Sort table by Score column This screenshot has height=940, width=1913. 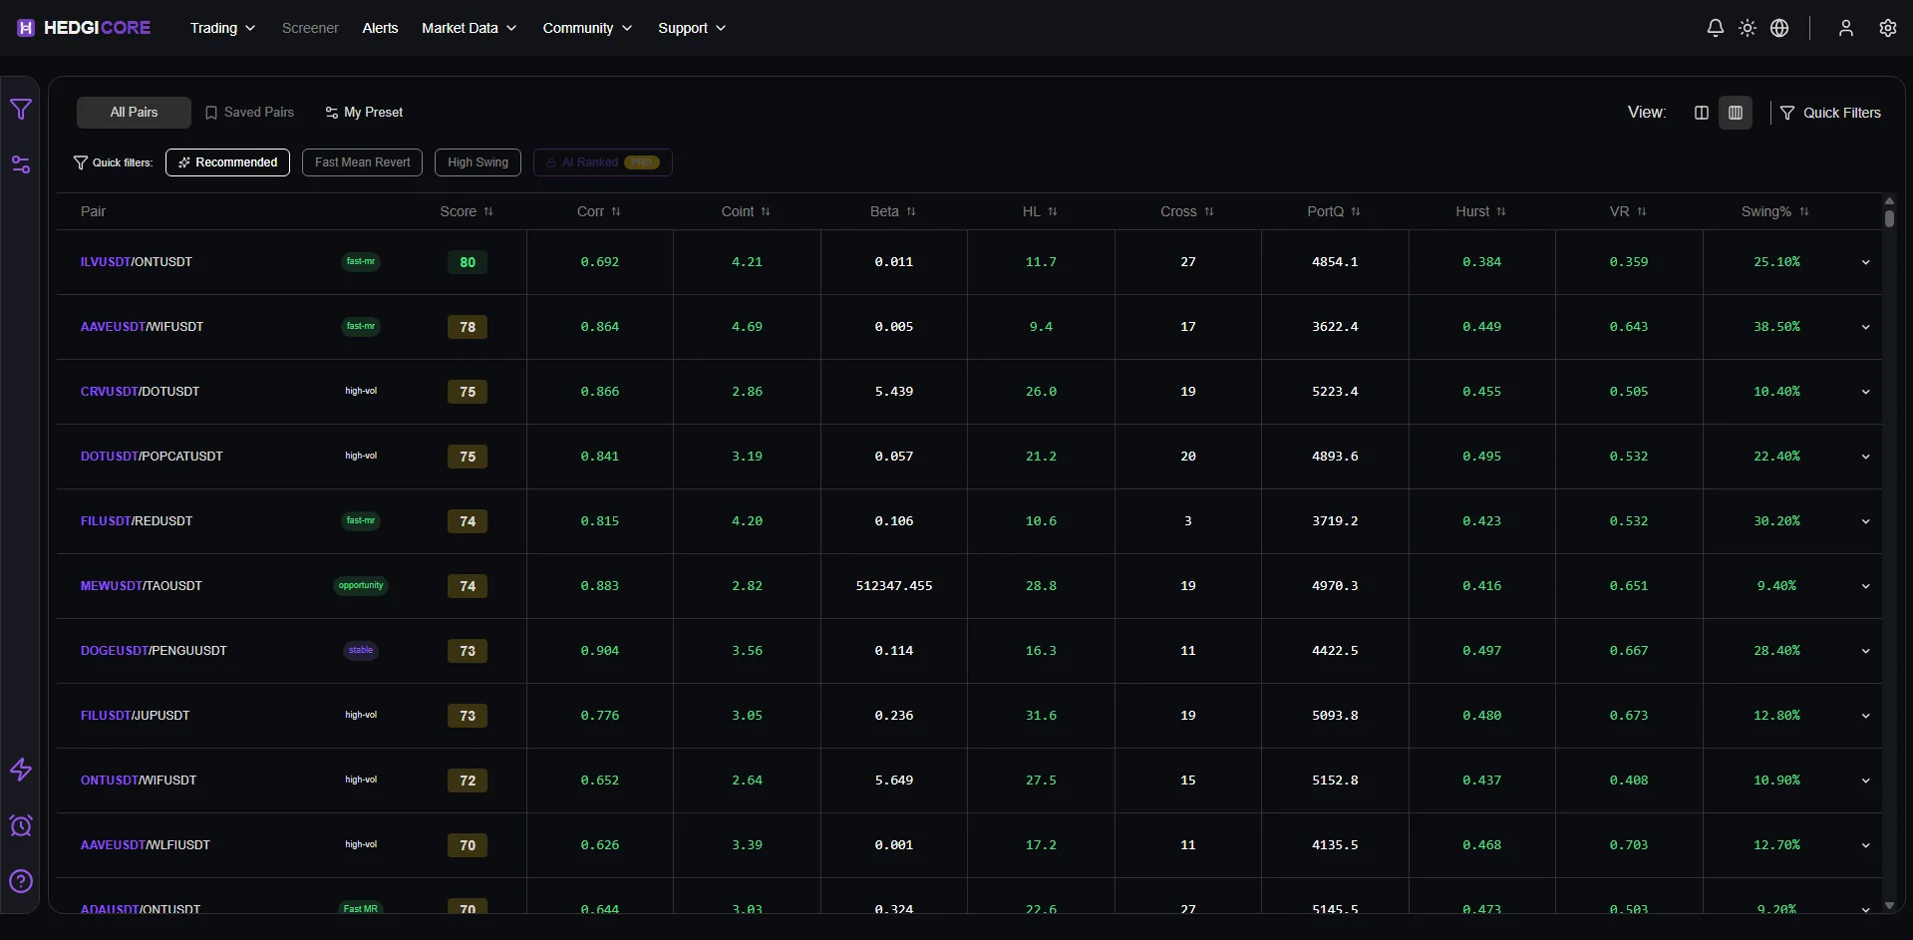point(467,211)
